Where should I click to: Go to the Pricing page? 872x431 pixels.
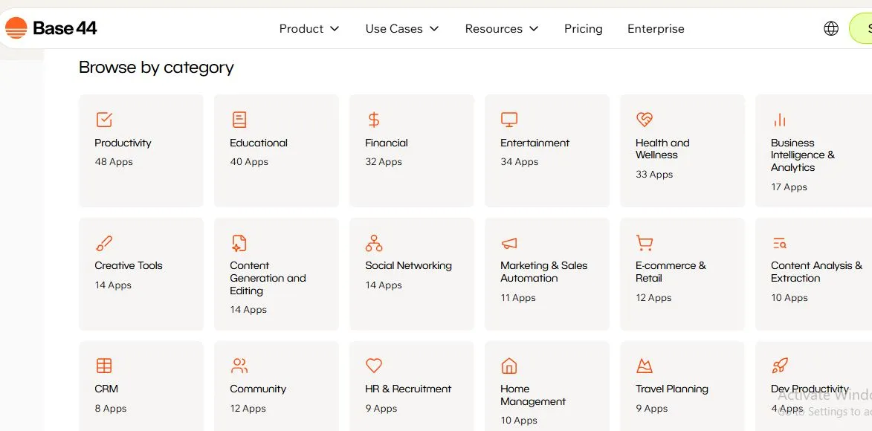click(584, 29)
